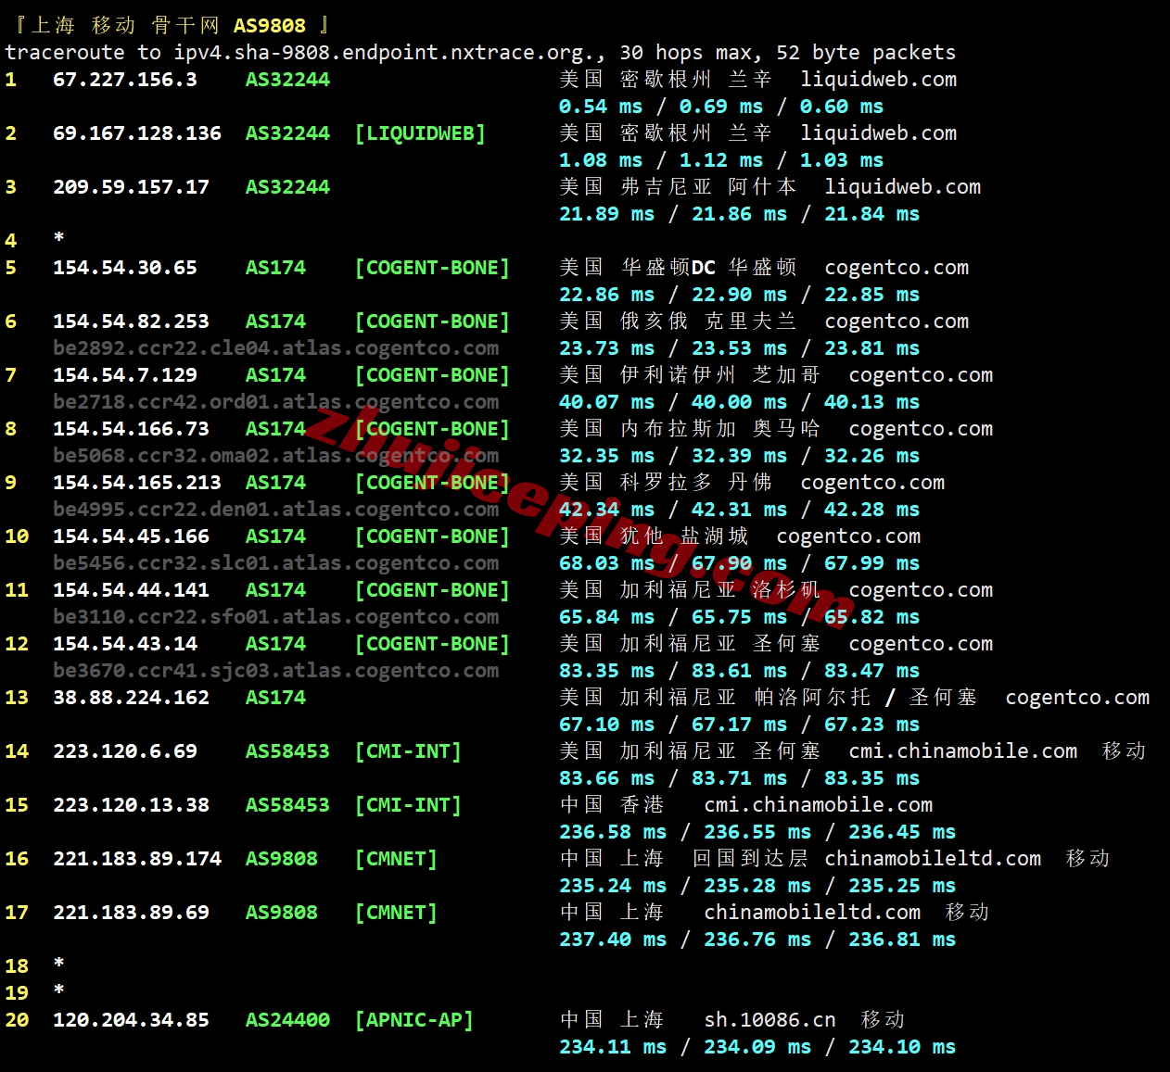Select location 回国到达层 on hop 16

(x=750, y=859)
